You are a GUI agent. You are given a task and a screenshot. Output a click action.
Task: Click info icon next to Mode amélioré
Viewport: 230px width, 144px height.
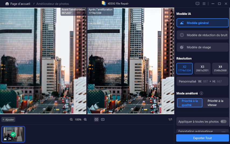pos(201,93)
